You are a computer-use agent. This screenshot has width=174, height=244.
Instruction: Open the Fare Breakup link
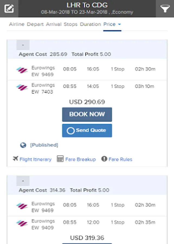coord(80,159)
